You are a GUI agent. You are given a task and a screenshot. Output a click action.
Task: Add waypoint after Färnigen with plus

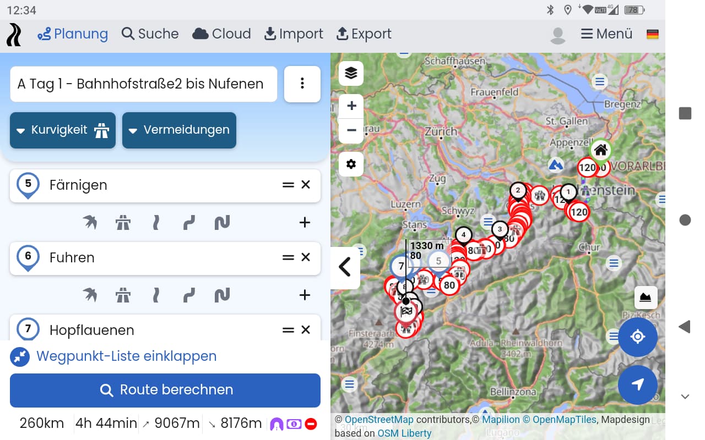(x=305, y=222)
